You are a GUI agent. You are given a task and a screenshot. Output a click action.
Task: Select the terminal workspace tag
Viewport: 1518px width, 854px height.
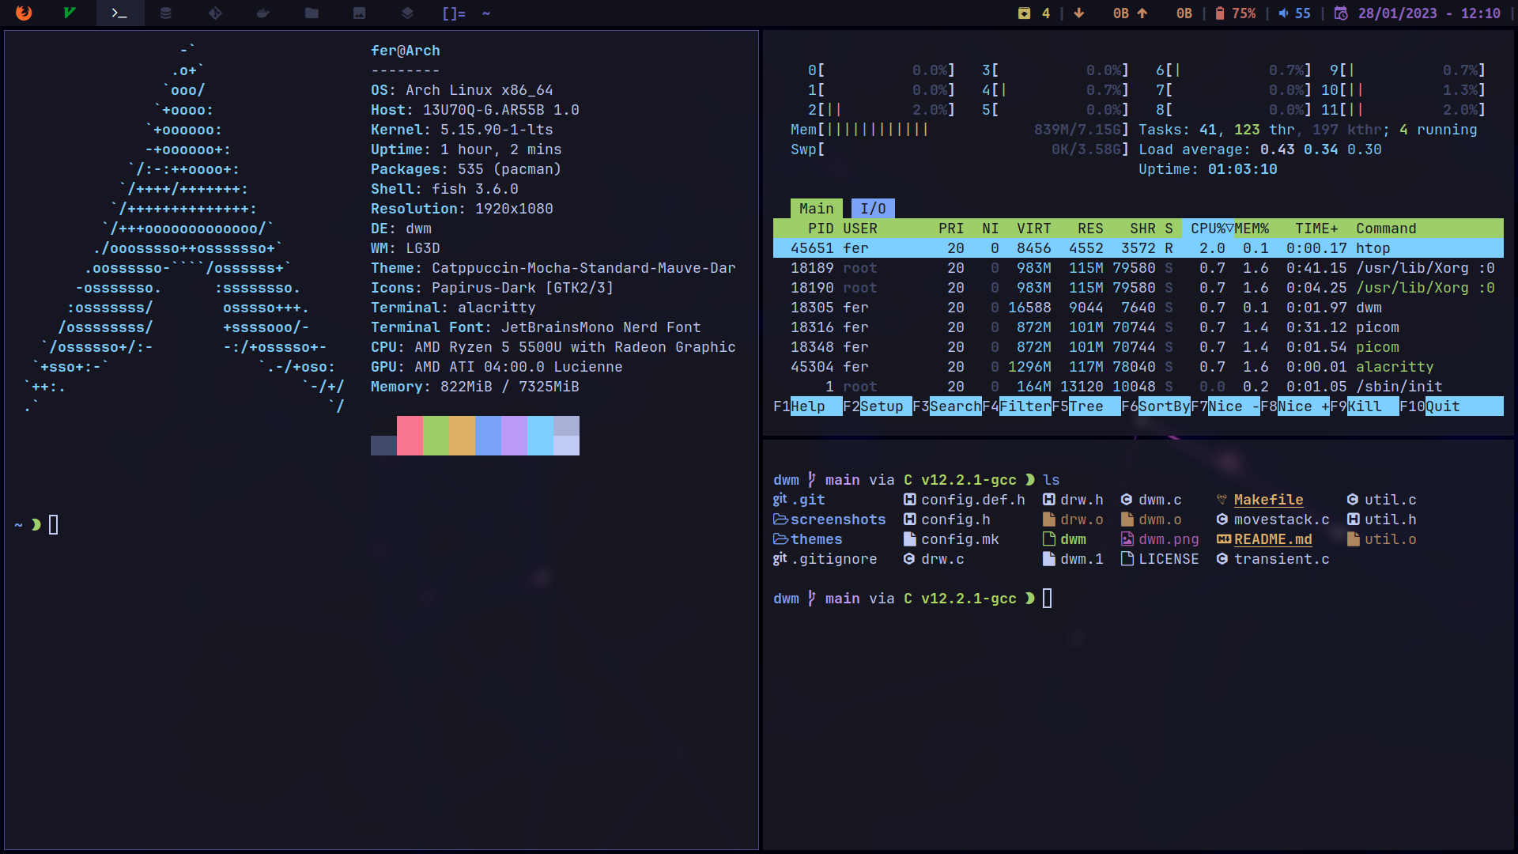[119, 13]
